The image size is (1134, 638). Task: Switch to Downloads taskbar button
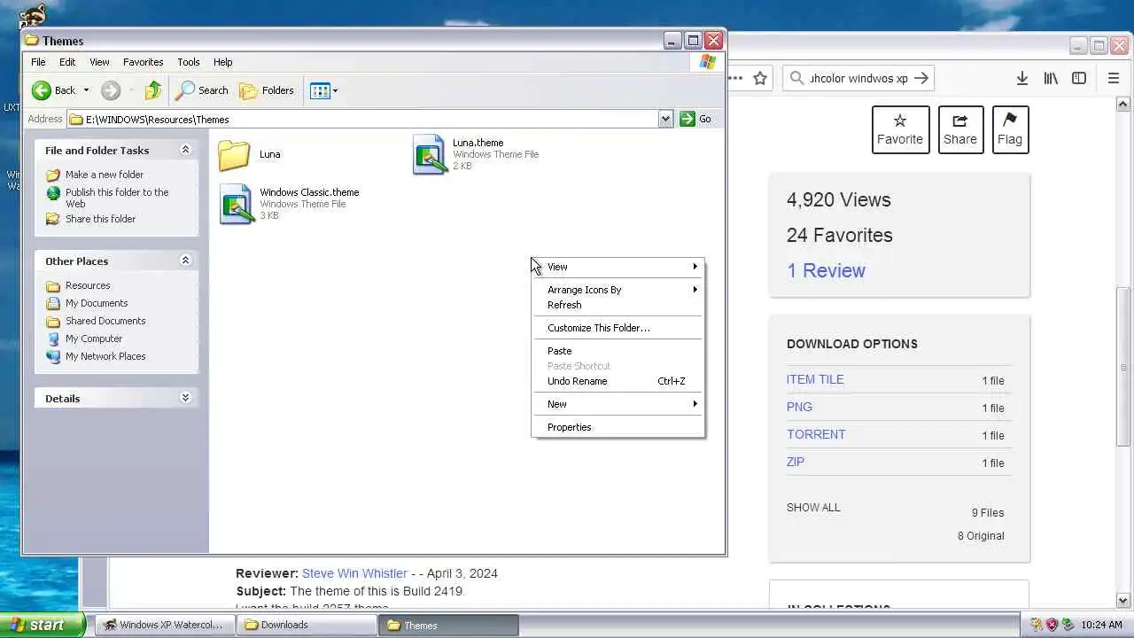tap(307, 625)
